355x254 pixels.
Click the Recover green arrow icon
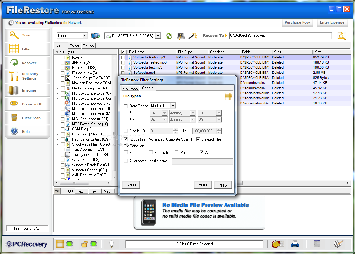click(x=14, y=63)
